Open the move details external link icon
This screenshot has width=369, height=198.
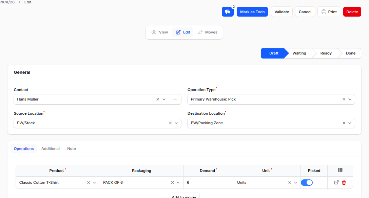coord(335,182)
